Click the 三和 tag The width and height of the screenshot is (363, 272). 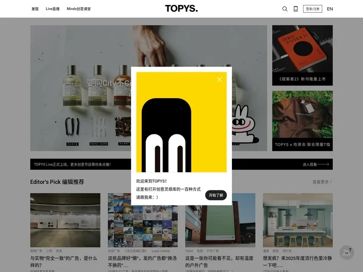click(49, 251)
